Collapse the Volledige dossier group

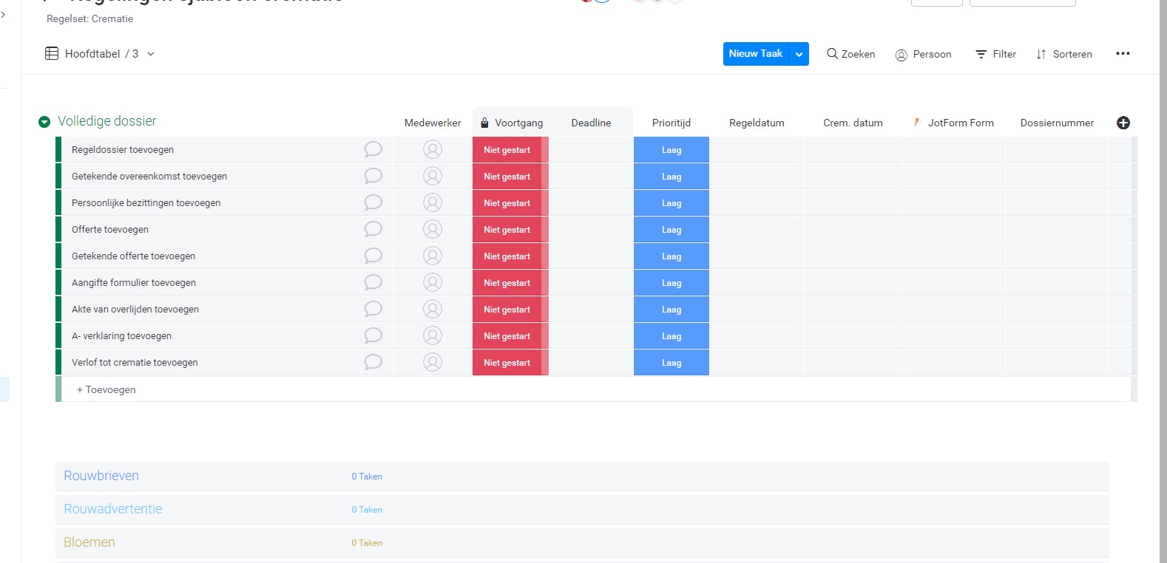(x=44, y=122)
